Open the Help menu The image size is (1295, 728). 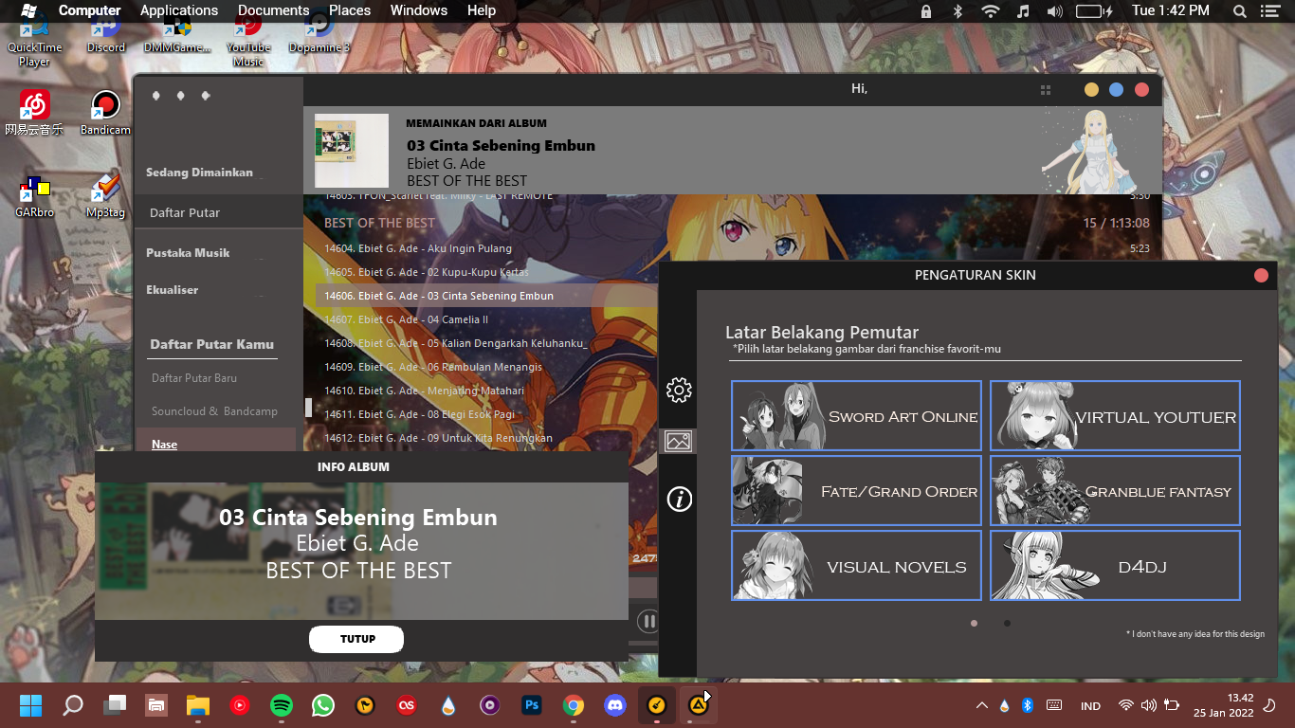click(x=482, y=10)
